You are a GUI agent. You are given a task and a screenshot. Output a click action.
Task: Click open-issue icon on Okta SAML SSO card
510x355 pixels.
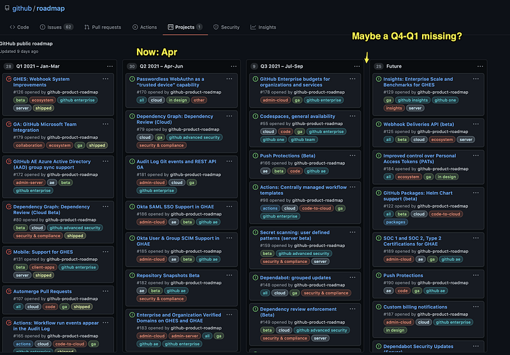click(x=132, y=206)
